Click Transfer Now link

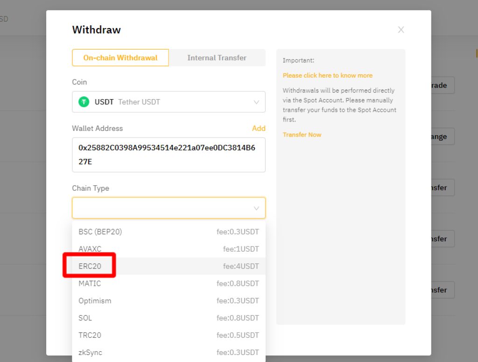click(302, 135)
